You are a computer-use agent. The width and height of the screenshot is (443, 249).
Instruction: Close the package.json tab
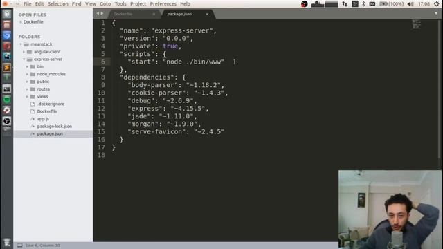click(x=207, y=14)
